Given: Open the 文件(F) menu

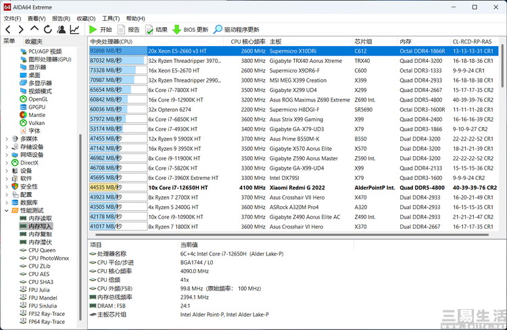Looking at the screenshot, I should tap(12, 18).
